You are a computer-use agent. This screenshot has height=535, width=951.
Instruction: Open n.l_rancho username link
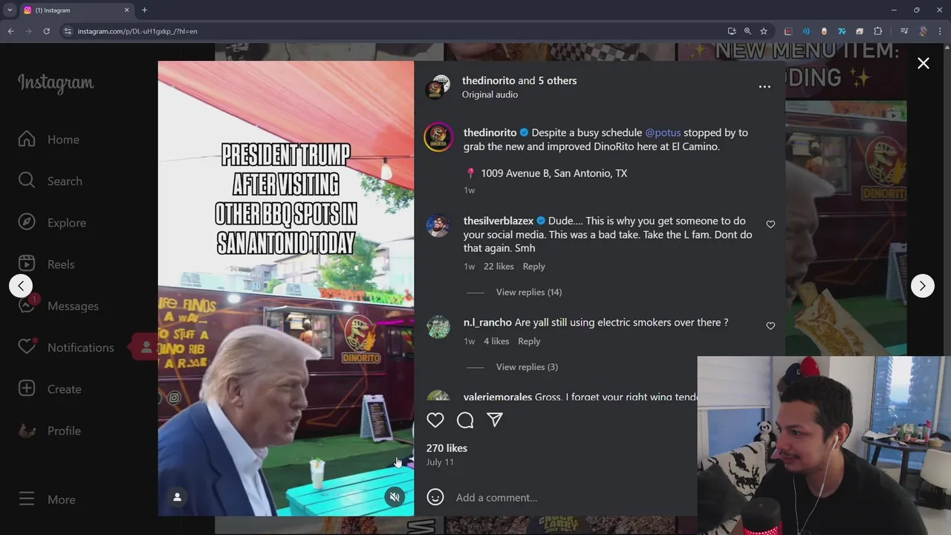[x=487, y=322]
